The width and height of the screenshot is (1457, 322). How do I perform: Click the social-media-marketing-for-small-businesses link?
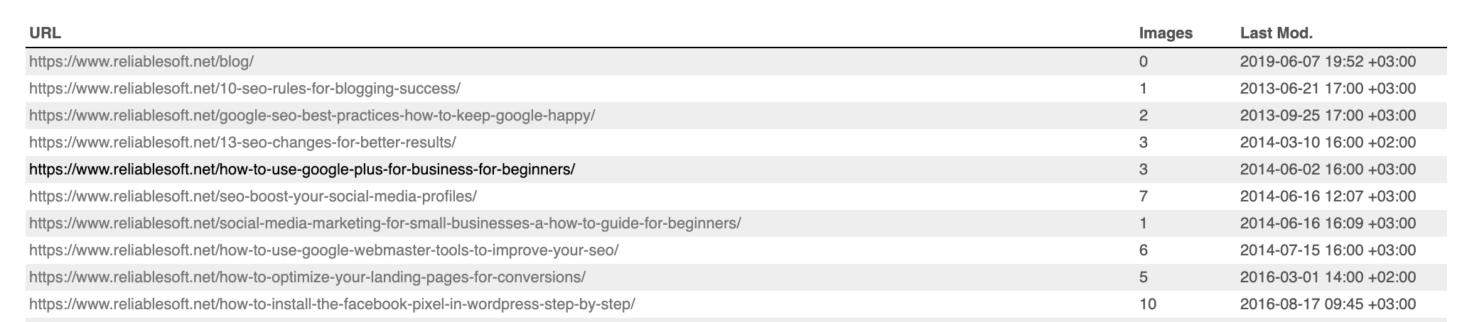coord(385,223)
